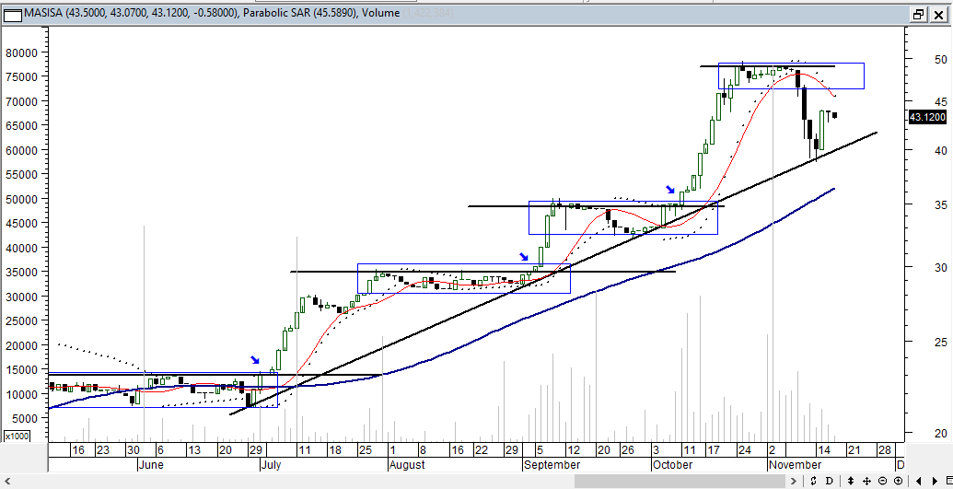
Task: Click the MASISA title text
Action: point(42,13)
